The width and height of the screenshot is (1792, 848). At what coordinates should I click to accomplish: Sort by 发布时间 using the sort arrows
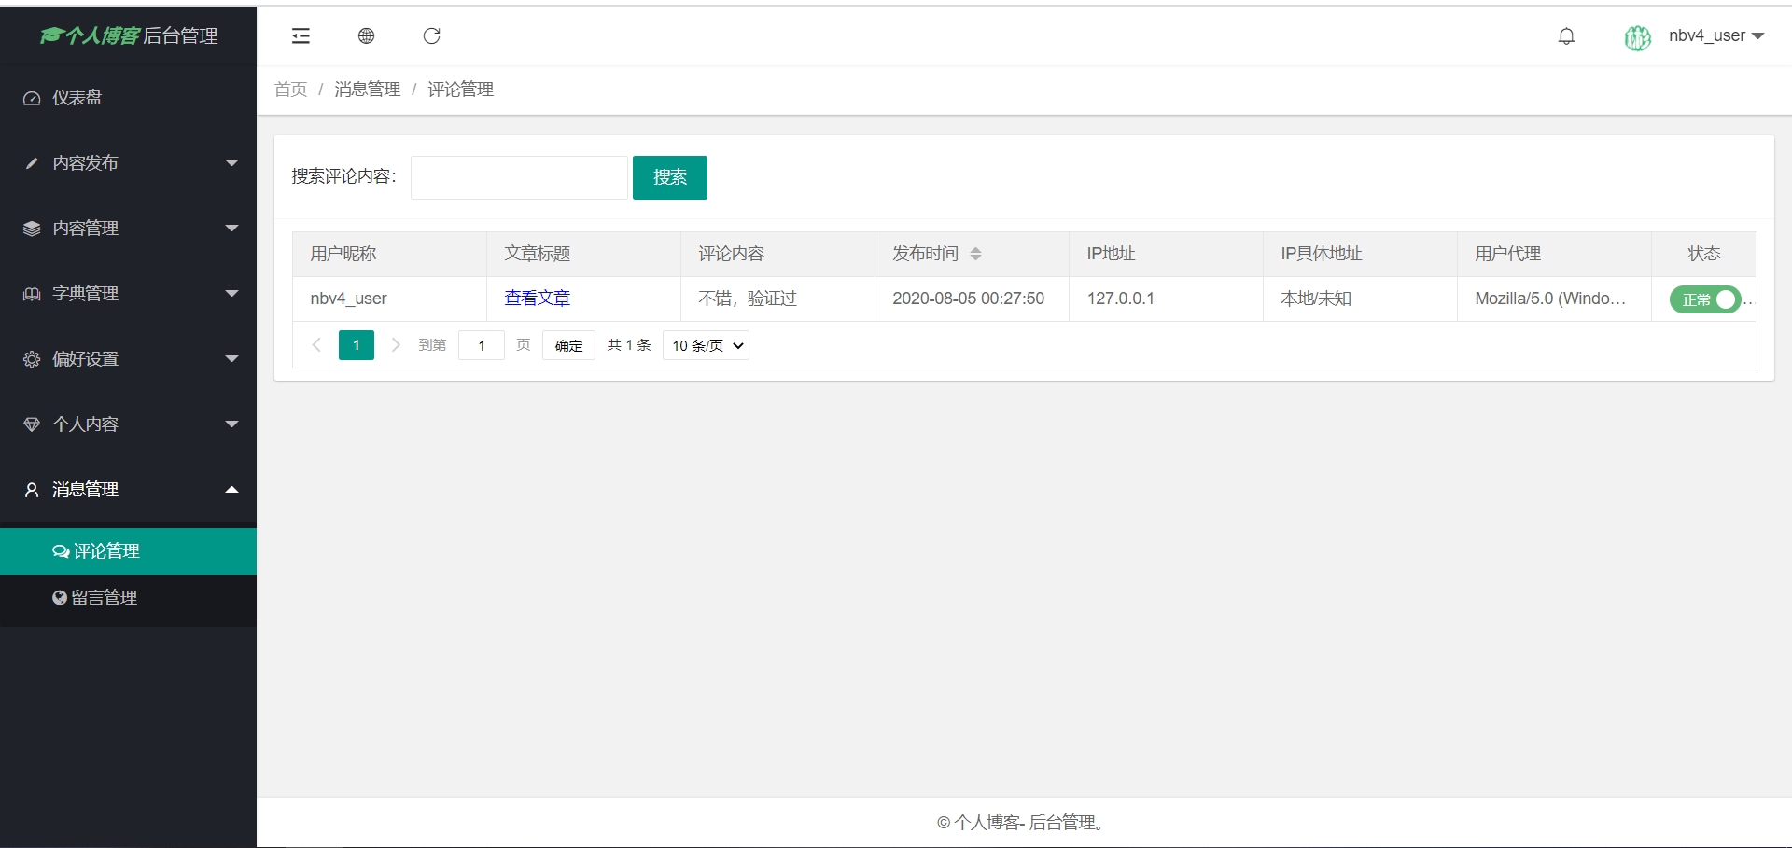tap(977, 253)
